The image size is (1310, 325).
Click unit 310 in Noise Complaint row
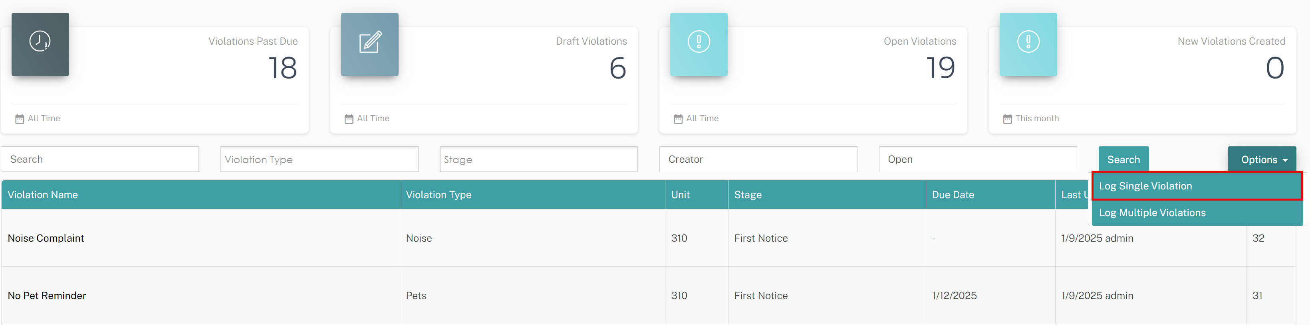(x=679, y=238)
